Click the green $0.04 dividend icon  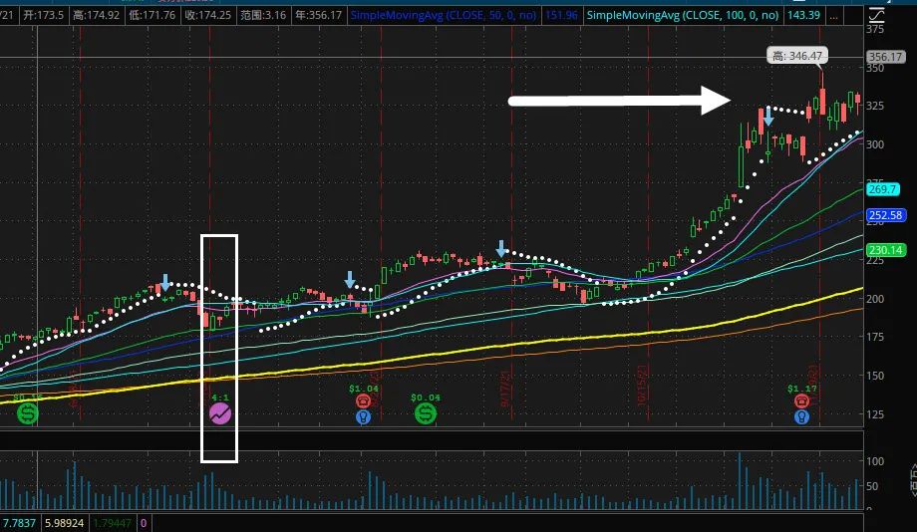tap(426, 412)
